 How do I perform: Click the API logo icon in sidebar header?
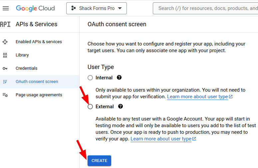click(x=5, y=24)
